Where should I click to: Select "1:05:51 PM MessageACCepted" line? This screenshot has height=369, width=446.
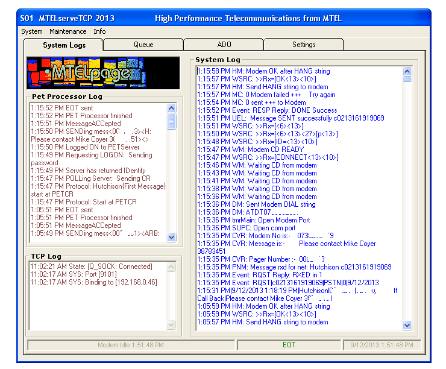pyautogui.click(x=76, y=225)
